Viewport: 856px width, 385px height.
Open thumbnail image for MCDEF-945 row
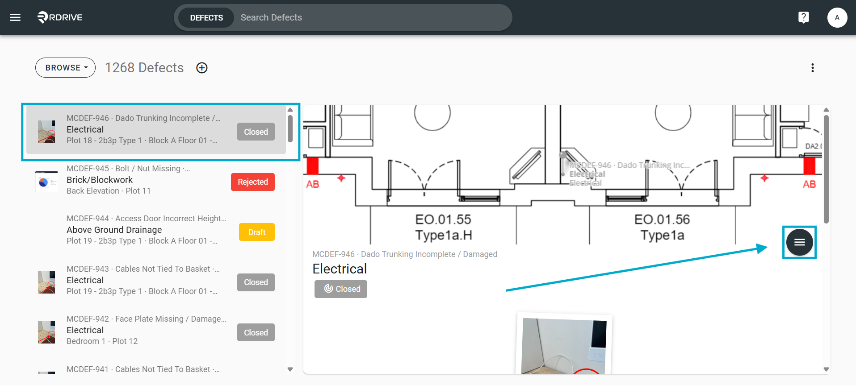[x=46, y=182]
